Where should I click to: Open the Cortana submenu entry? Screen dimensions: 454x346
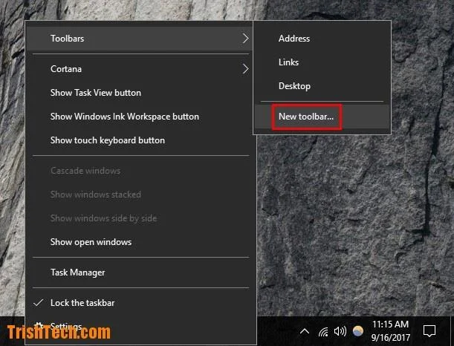coord(139,69)
